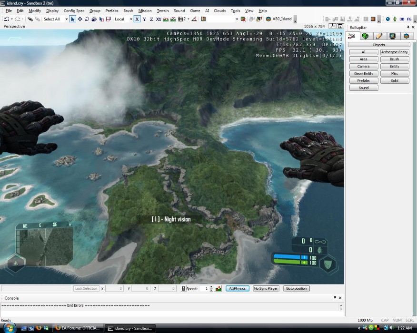The image size is (417, 333).
Task: Click the Archetype Entity button
Action: [x=394, y=52]
